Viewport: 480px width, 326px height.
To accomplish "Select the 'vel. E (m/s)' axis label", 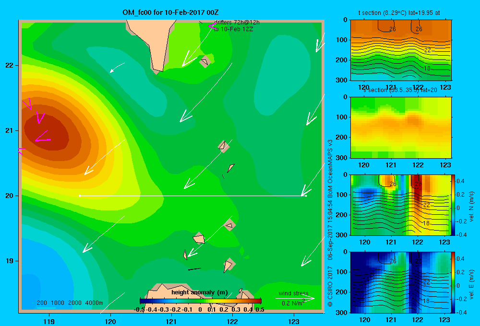I will [x=472, y=284].
